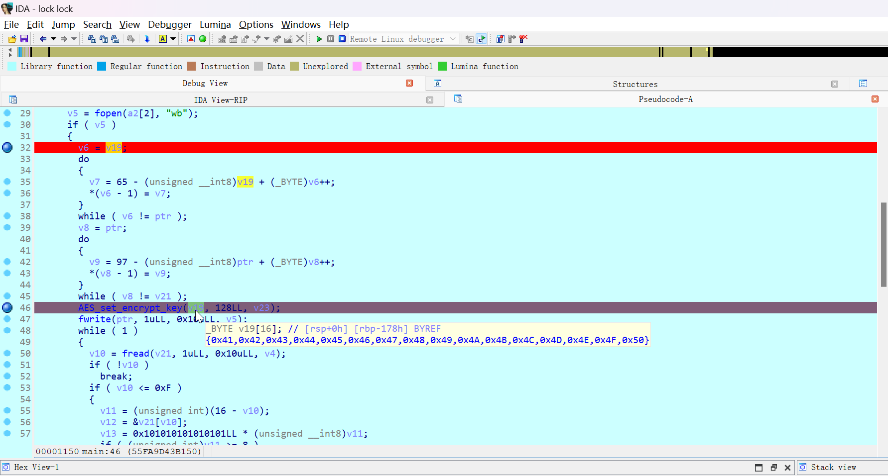Open the forward-jump history dropdown arrow
Image resolution: width=888 pixels, height=476 pixels.
click(74, 39)
